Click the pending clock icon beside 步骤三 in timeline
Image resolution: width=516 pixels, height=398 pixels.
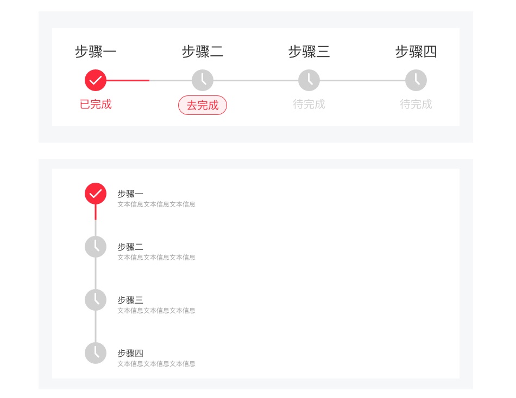tap(96, 299)
